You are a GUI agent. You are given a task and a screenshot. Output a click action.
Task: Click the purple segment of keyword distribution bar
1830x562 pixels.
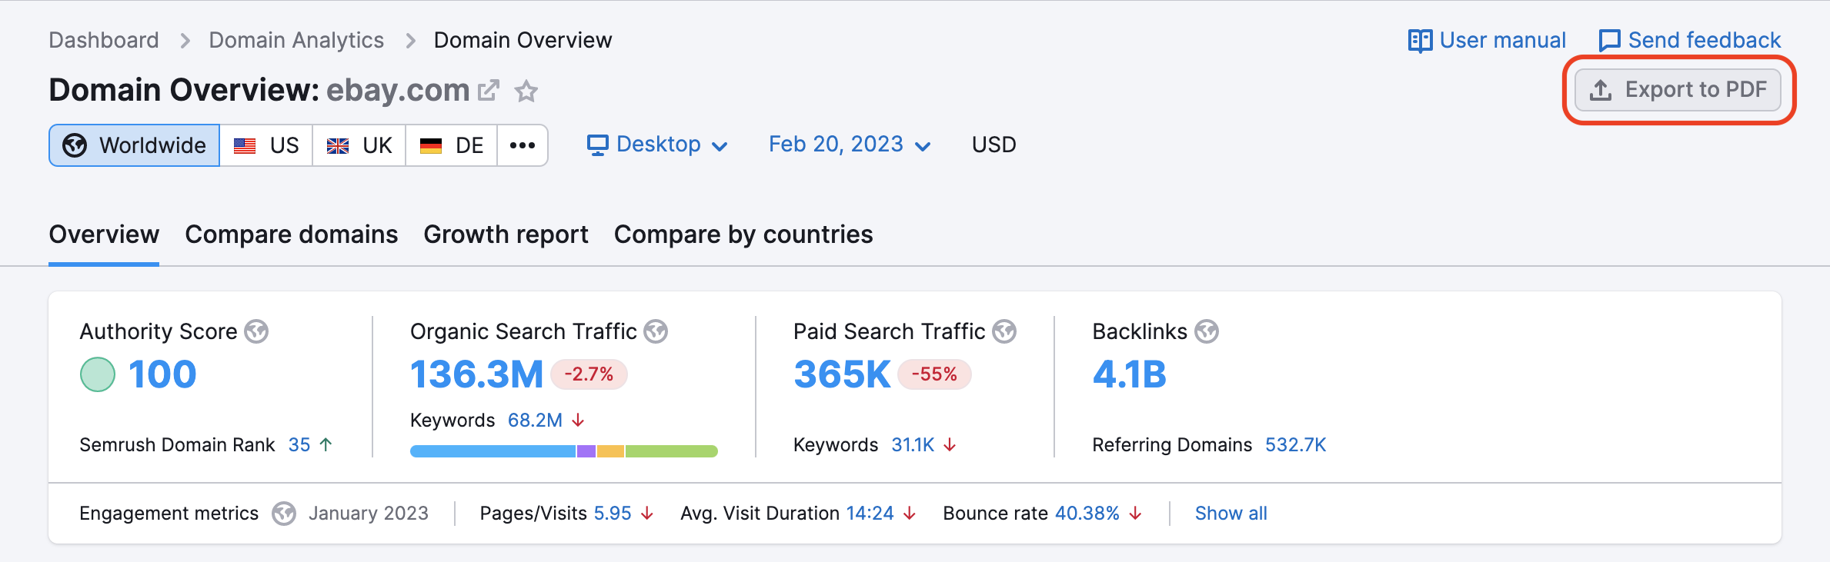click(x=586, y=451)
